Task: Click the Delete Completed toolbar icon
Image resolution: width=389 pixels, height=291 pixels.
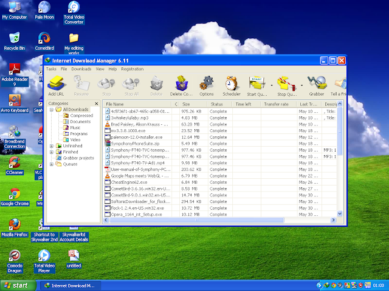Action: pyautogui.click(x=181, y=84)
